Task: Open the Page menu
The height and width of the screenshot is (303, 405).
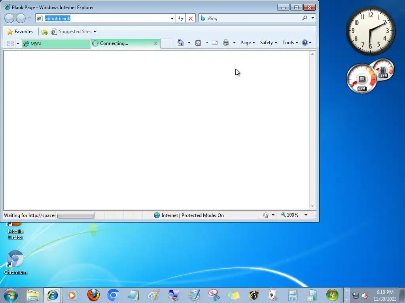Action: pyautogui.click(x=248, y=43)
